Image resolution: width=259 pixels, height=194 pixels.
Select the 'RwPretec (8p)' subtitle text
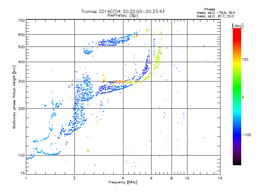point(123,16)
